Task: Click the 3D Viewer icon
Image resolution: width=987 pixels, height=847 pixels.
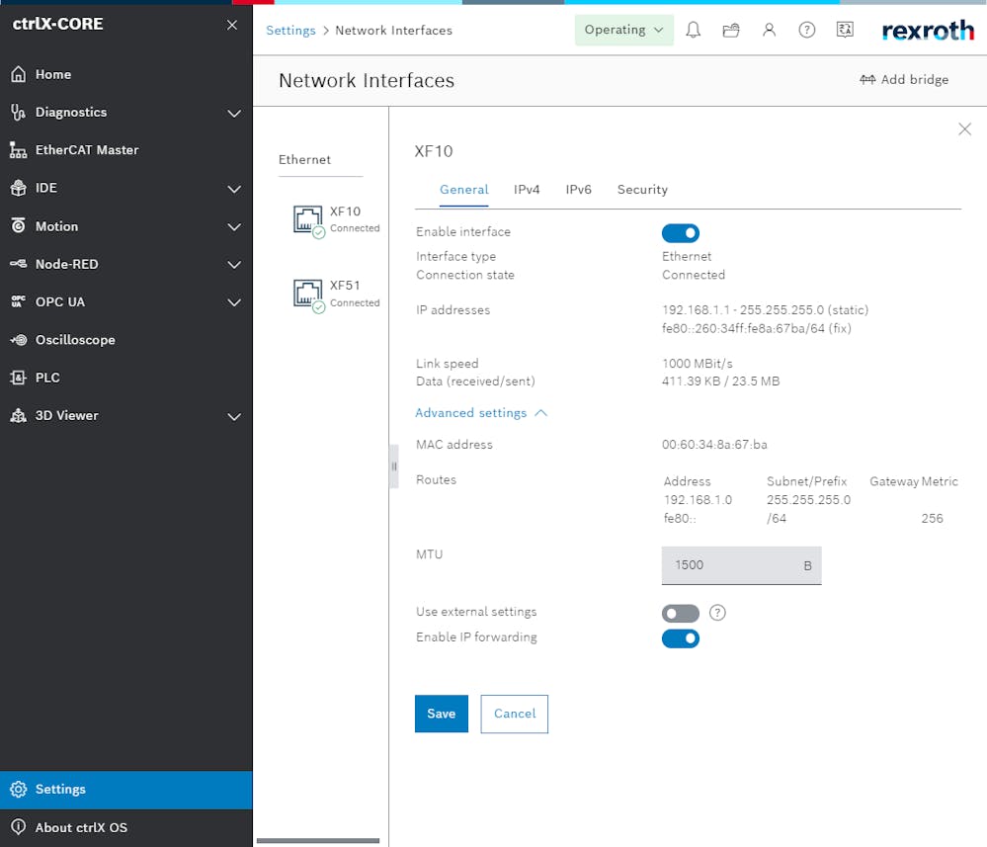Action: [18, 415]
